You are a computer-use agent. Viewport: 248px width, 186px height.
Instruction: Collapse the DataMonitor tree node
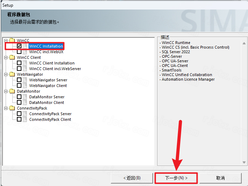click(6, 92)
